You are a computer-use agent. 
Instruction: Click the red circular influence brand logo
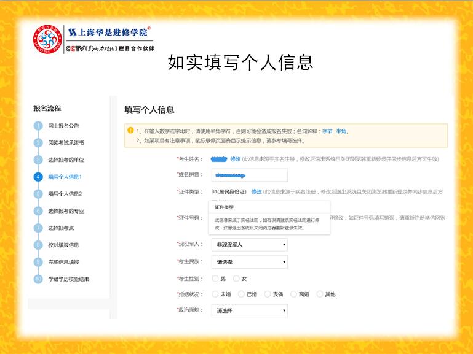(47, 39)
